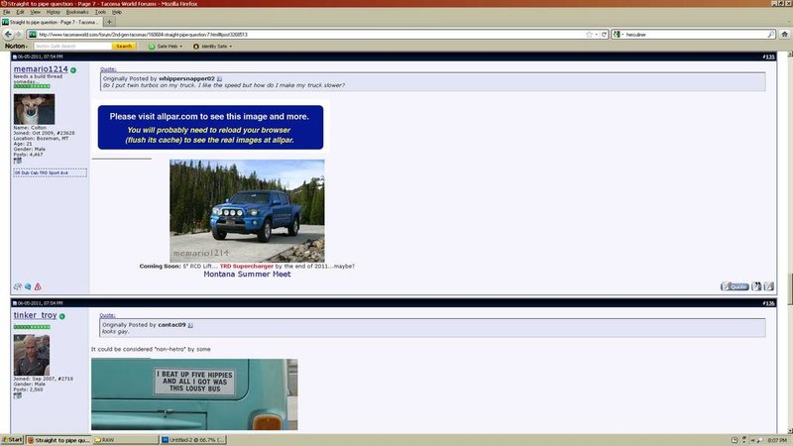793x446 pixels.
Task: Click the Quote button on post 135
Action: pyautogui.click(x=735, y=286)
